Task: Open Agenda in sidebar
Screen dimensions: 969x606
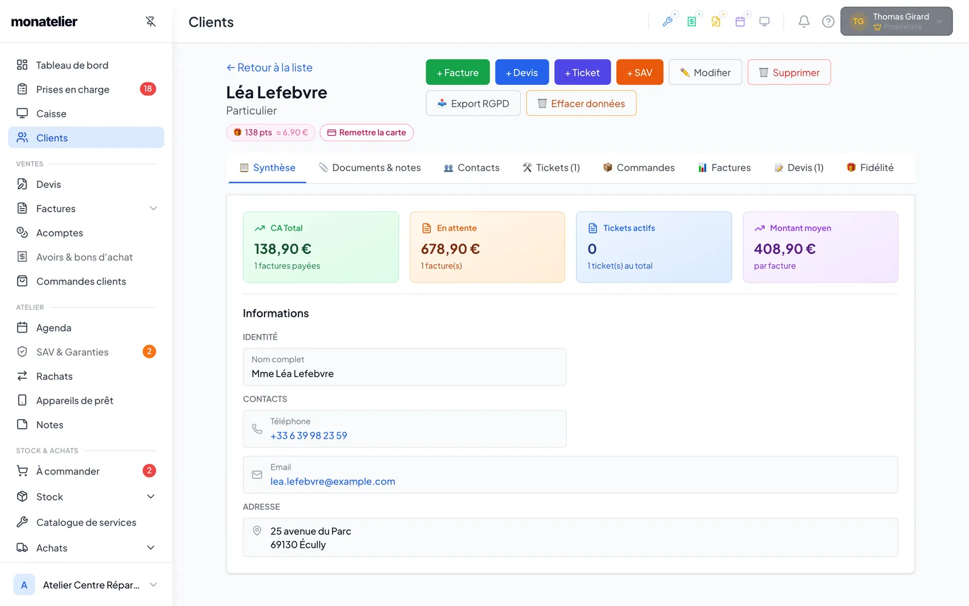Action: [x=86, y=328]
